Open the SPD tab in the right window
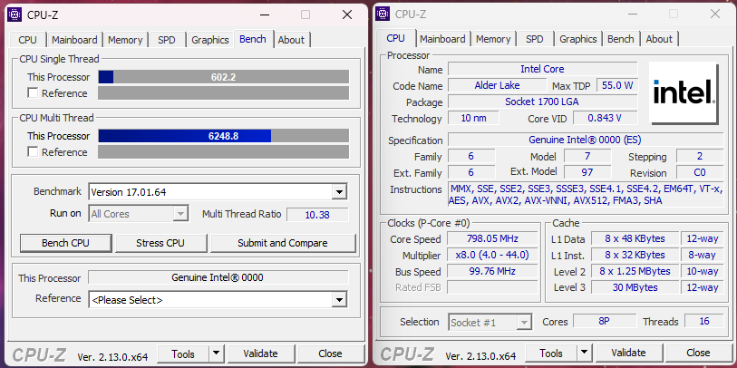737x368 pixels. pyautogui.click(x=535, y=39)
